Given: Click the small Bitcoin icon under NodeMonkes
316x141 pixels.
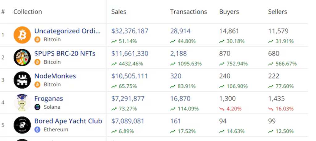Looking at the screenshot, I should (37, 85).
